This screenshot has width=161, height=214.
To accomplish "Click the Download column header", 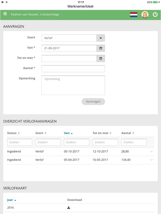I will pos(75,200).
